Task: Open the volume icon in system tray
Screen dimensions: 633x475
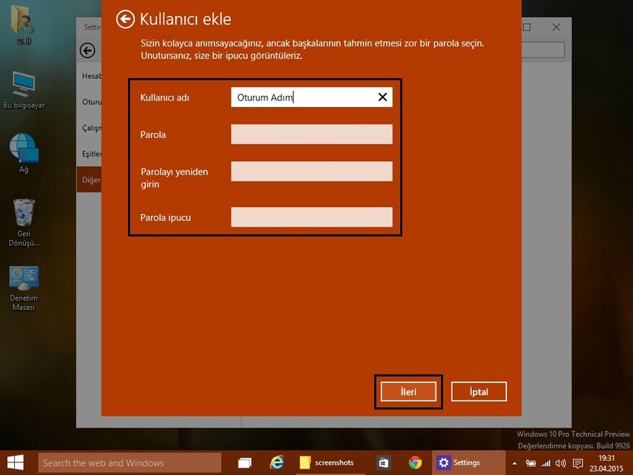Action: [561, 462]
